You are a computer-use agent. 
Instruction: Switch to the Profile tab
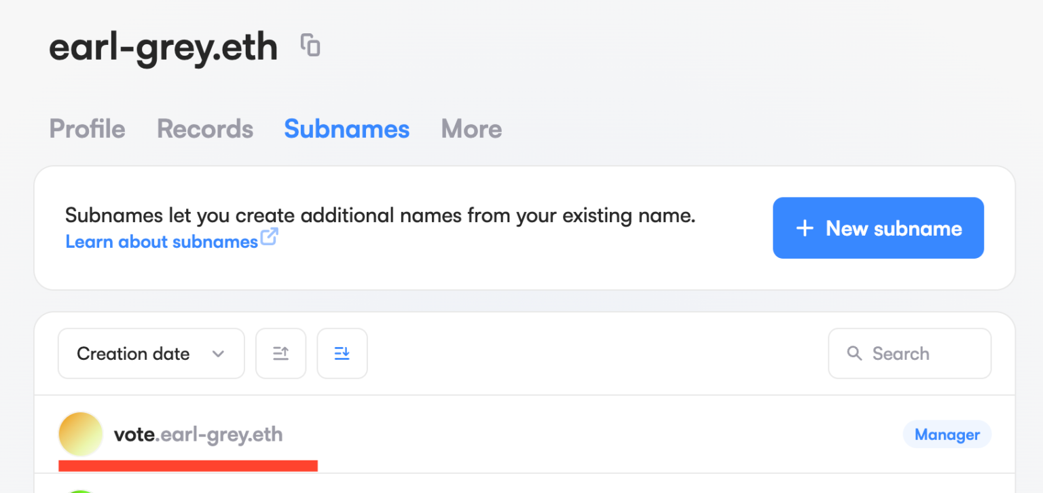87,129
